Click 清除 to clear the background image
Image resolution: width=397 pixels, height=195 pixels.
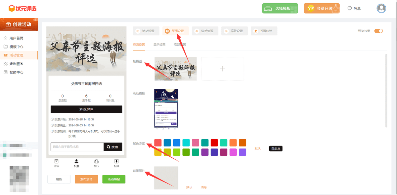coord(204,187)
